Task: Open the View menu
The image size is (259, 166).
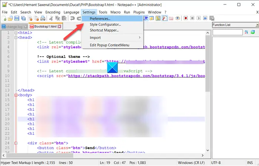Action: tap(38, 12)
